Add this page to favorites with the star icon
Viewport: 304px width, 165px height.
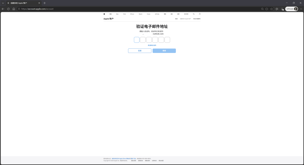(x=271, y=9)
